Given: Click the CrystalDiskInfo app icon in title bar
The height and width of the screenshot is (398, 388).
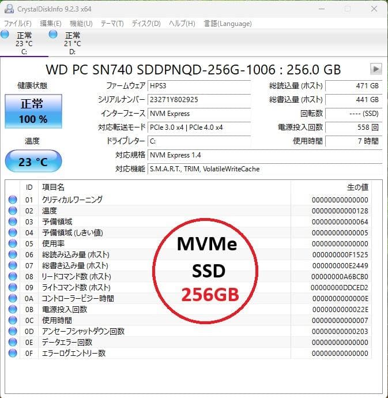Looking at the screenshot, I should (9, 9).
